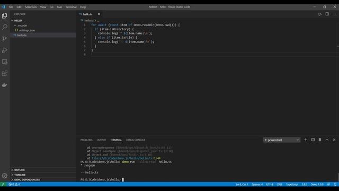Open the Remote Explorer icon
This screenshot has height=191, width=339.
pyautogui.click(x=5, y=62)
